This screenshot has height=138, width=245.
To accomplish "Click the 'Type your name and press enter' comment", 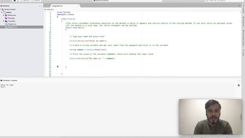I will [87, 36].
